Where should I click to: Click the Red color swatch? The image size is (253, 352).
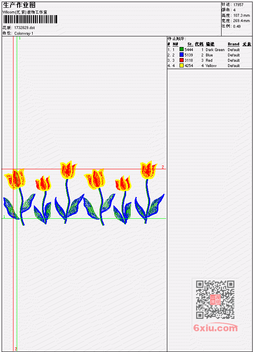tap(182, 60)
